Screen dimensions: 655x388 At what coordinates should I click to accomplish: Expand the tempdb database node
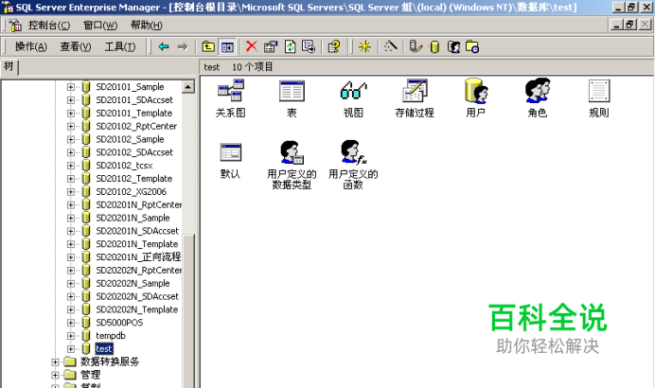[x=71, y=336]
